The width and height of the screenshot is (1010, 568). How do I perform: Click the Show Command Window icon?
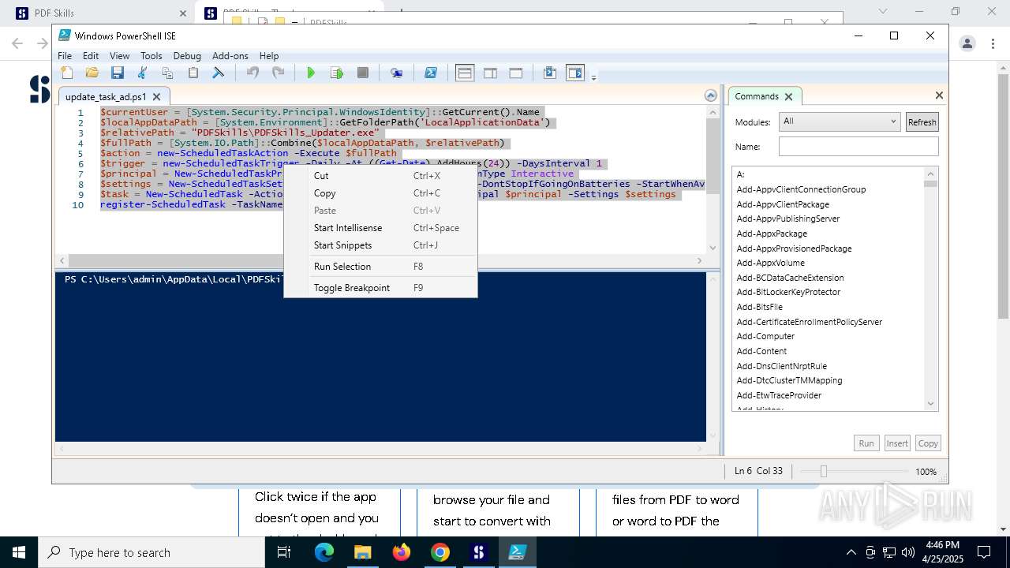(550, 73)
